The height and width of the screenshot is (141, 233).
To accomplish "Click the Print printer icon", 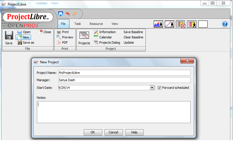I will point(59,32).
